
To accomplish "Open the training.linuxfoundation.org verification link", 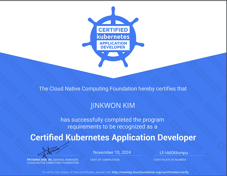I will pyautogui.click(x=150, y=172).
